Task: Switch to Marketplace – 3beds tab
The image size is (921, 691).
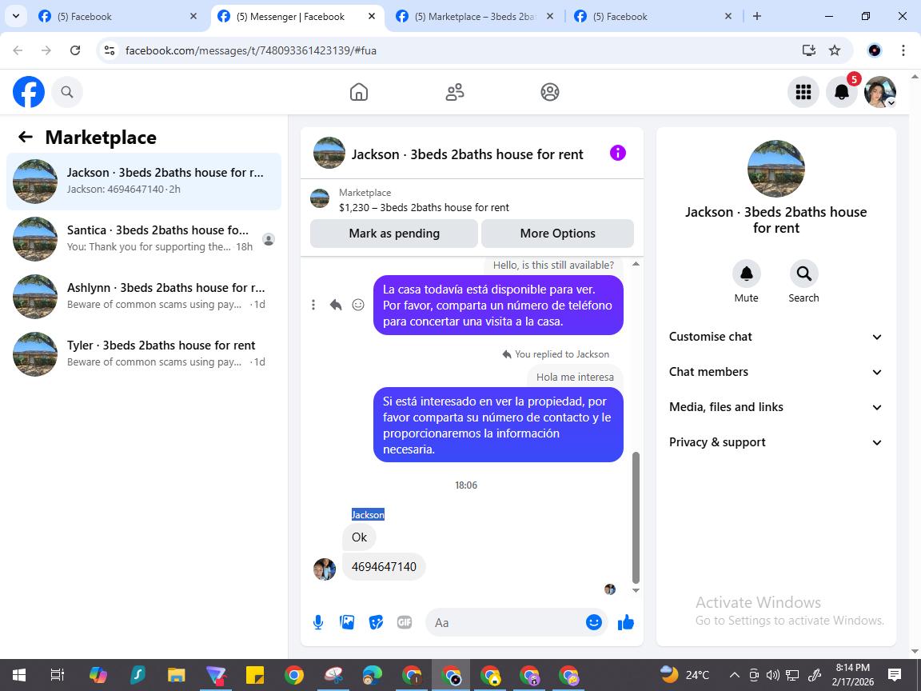Action: (x=475, y=17)
